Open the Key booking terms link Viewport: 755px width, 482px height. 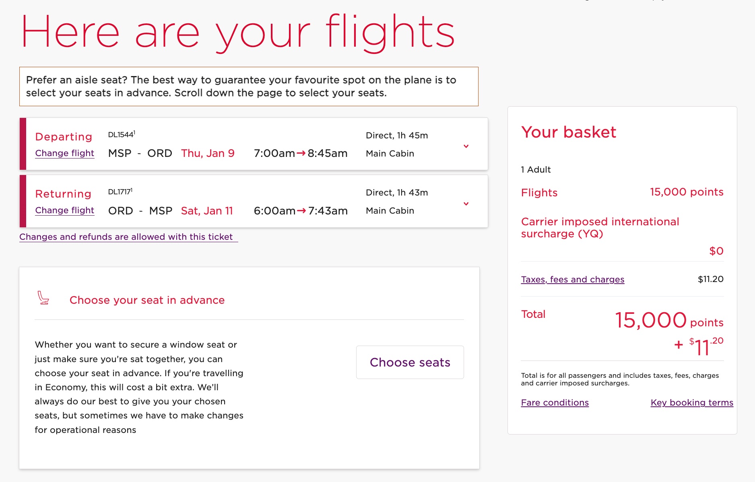691,402
